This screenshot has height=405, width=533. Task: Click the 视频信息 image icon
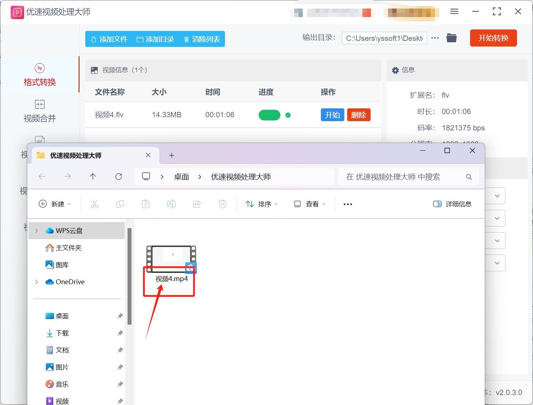94,70
